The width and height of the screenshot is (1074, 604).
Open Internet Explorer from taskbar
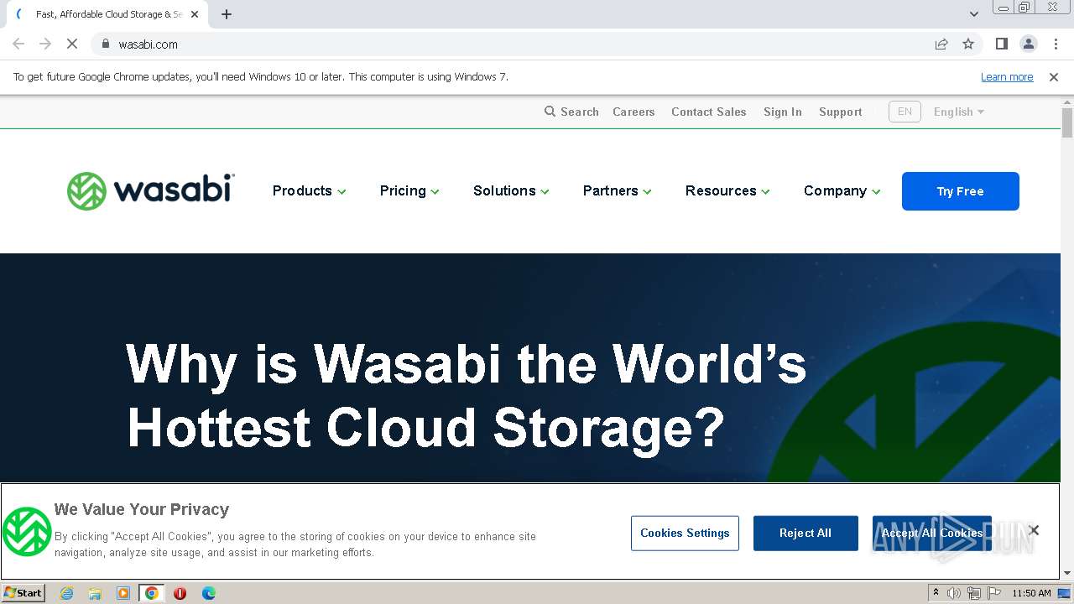[x=66, y=593]
